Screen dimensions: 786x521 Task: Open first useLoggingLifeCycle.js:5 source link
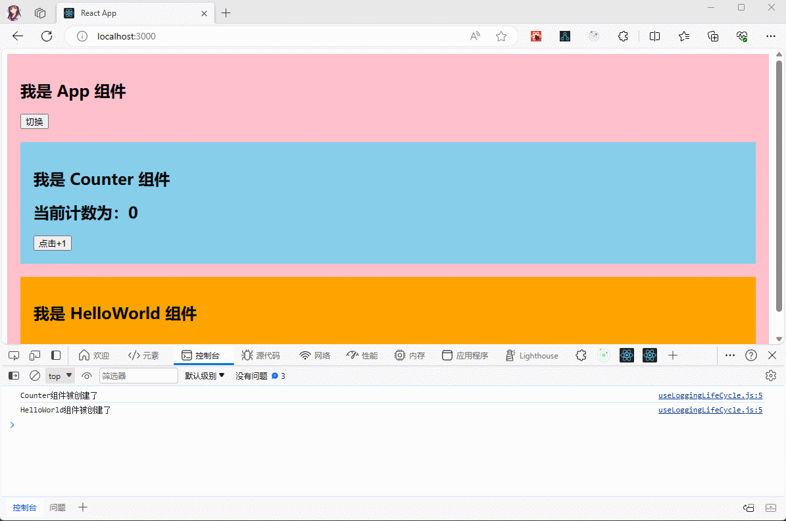pos(710,396)
